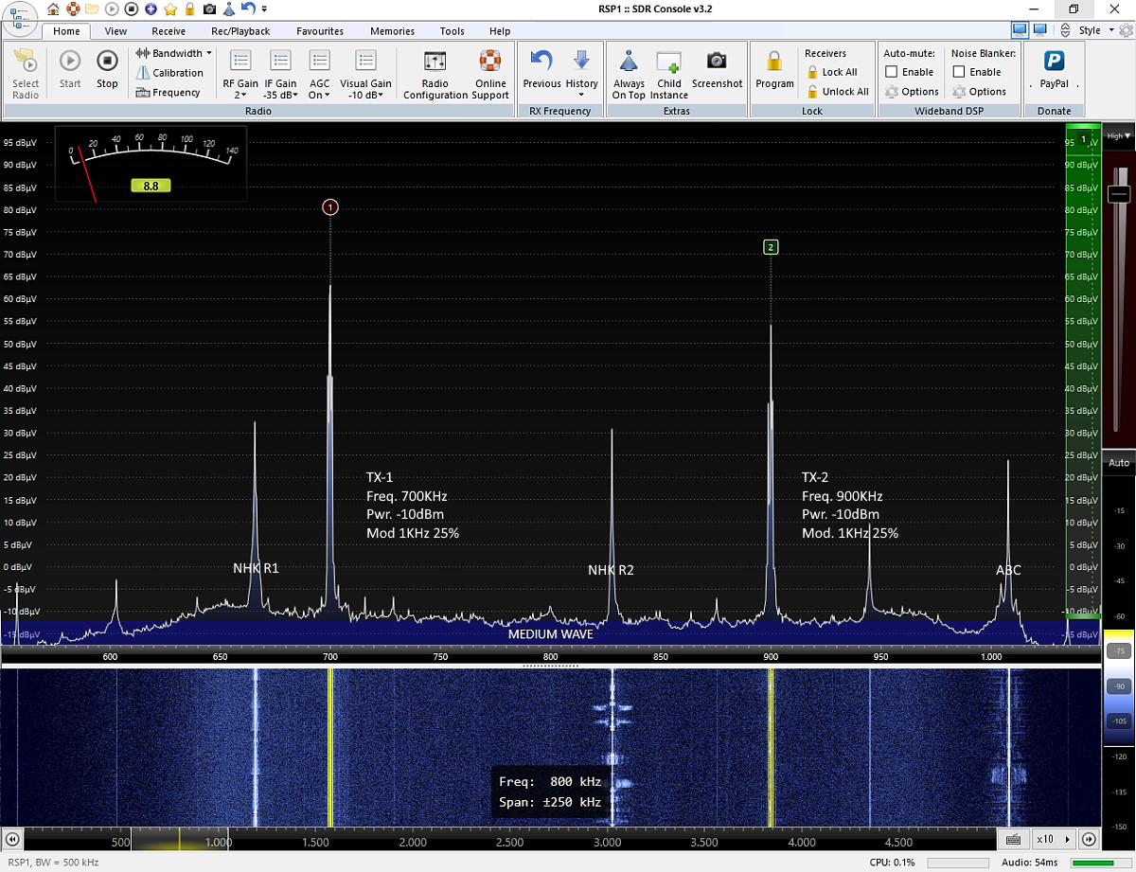Open the PayPal donate button
Viewport: 1136px width, 872px height.
1054,70
